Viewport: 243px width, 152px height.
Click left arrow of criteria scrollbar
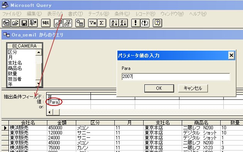[50, 112]
